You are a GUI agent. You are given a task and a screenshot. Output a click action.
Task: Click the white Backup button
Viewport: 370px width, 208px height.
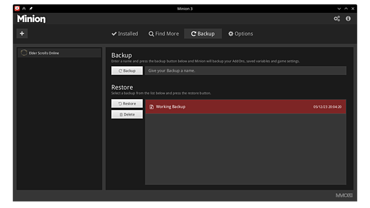pos(127,71)
